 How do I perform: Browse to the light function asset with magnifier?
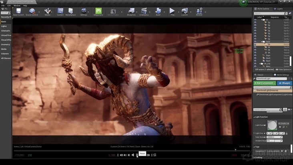pos(283,127)
